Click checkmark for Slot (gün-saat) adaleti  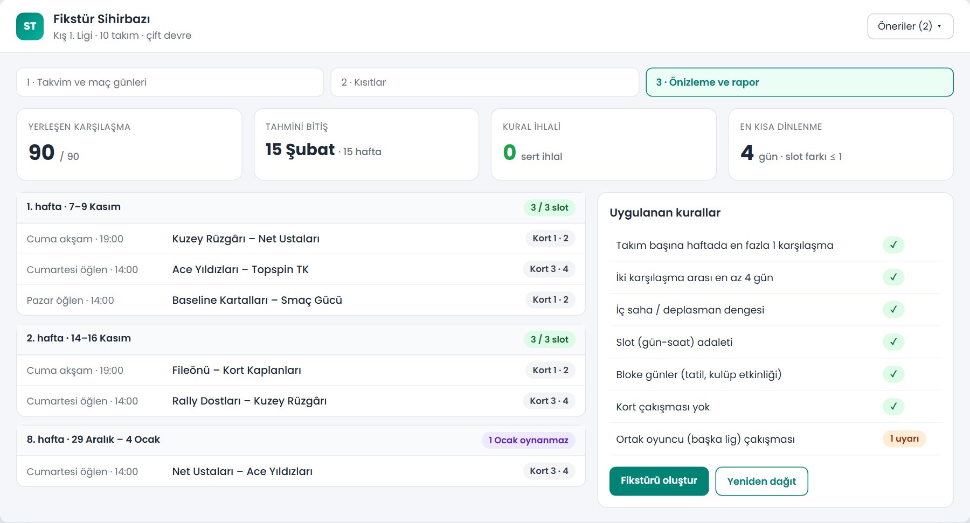[x=893, y=342]
